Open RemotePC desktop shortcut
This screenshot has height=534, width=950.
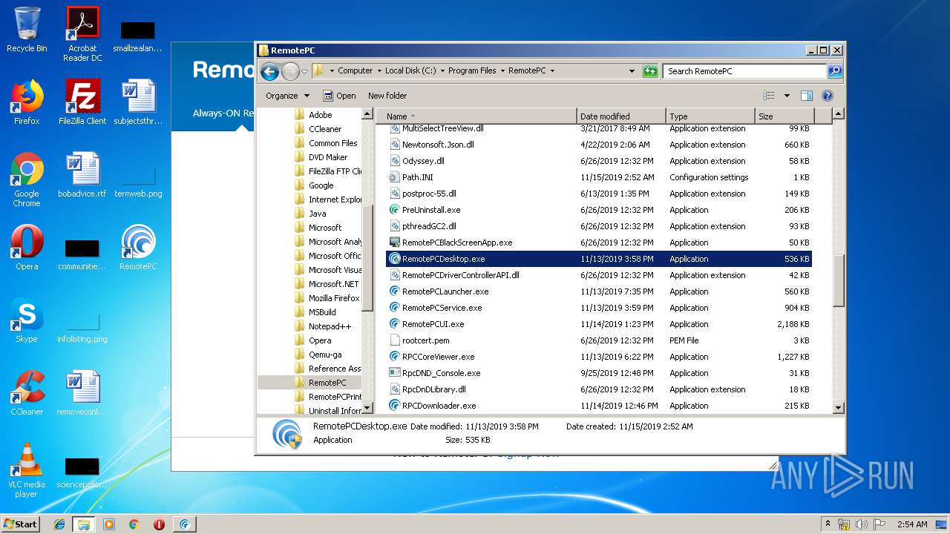click(x=138, y=248)
